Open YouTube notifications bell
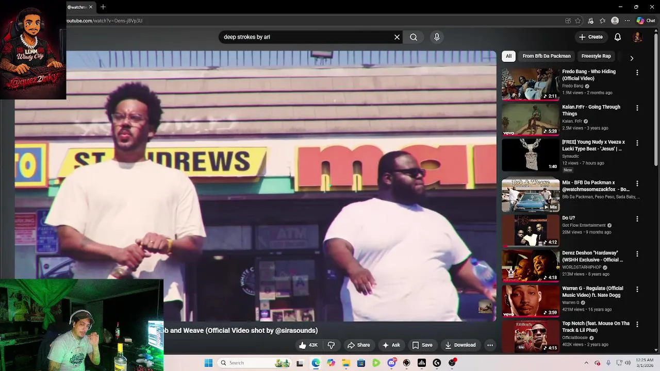The height and width of the screenshot is (371, 660). [618, 37]
